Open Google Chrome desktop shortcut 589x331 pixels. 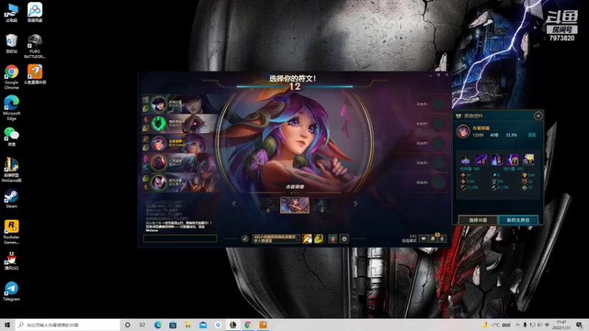click(x=11, y=77)
